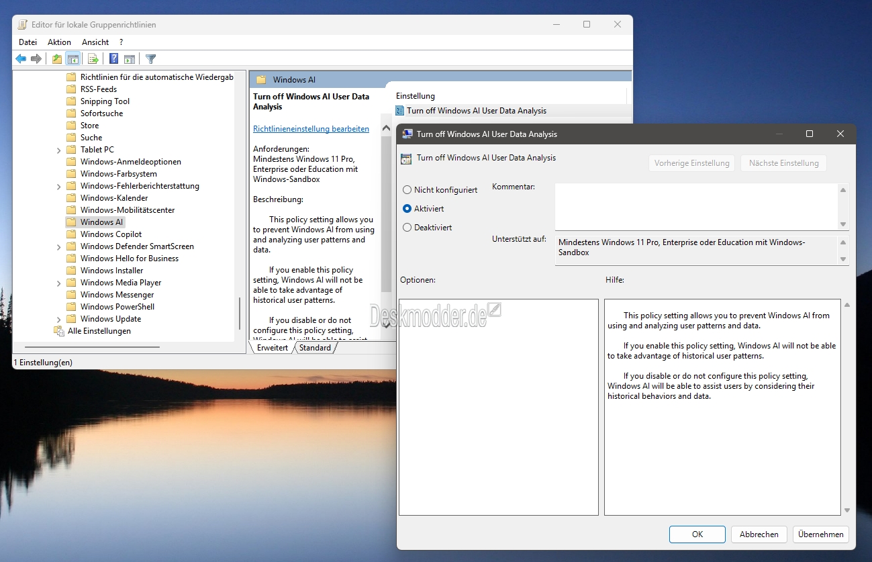This screenshot has width=872, height=562.
Task: Click the monitor icon in the dialog title bar
Action: (407, 134)
